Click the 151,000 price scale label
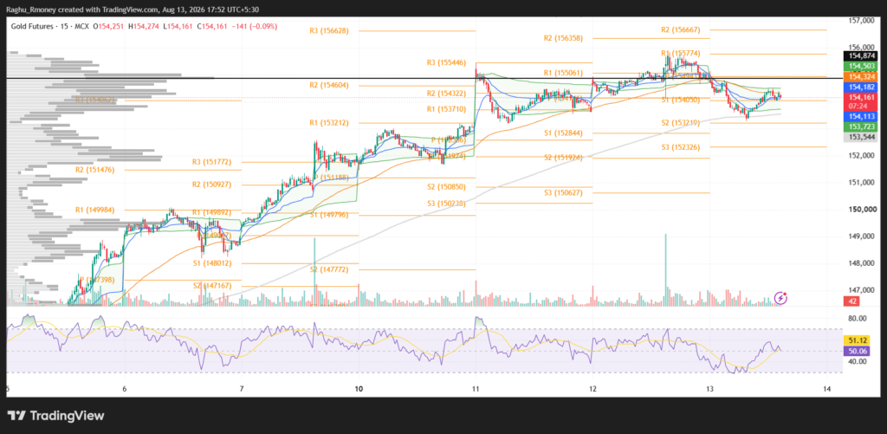 [862, 182]
